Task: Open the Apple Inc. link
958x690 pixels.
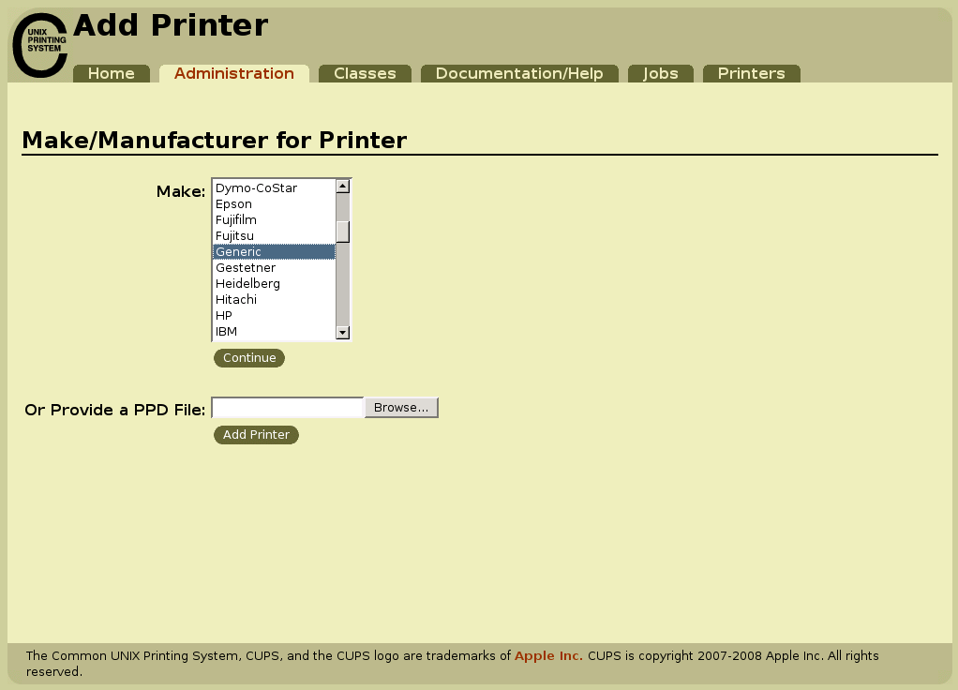Action: click(x=547, y=655)
